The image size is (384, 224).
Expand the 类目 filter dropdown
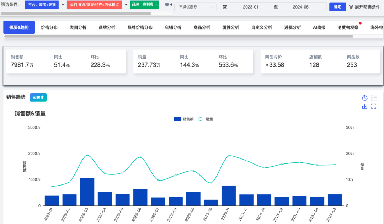tap(126, 5)
